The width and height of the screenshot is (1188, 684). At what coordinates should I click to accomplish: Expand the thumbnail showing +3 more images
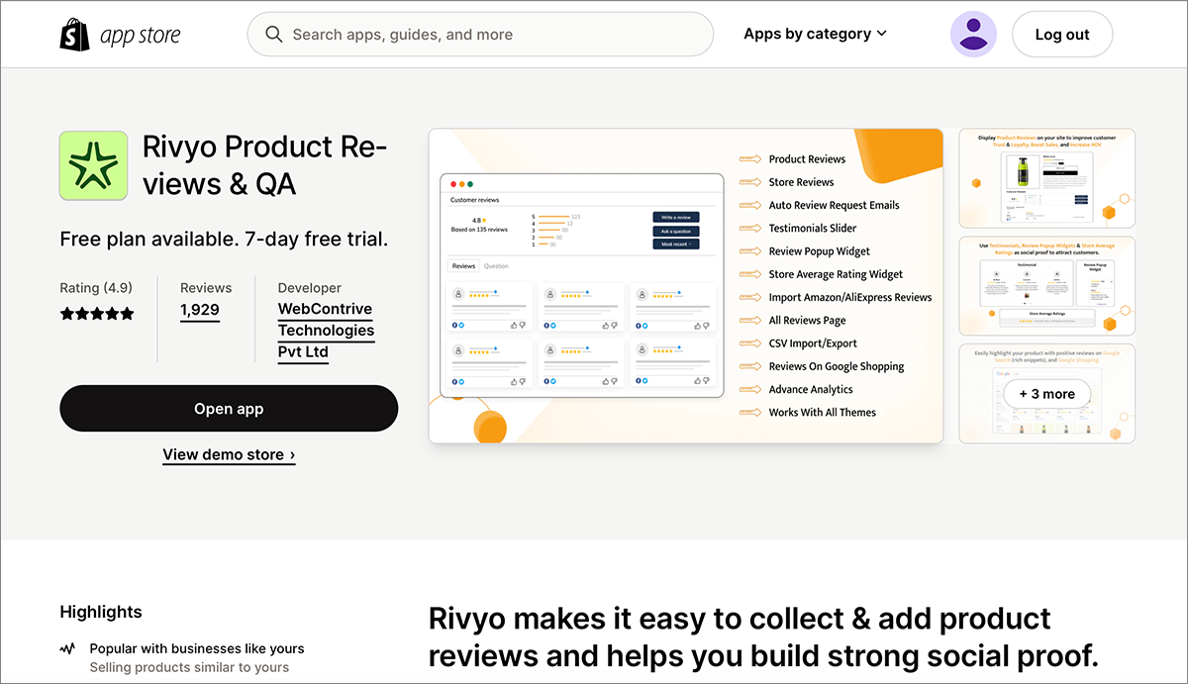pos(1046,393)
